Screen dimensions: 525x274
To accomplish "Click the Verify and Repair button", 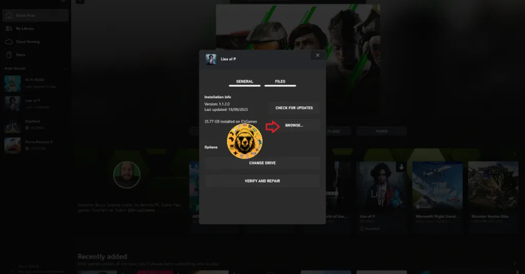I will coord(262,181).
